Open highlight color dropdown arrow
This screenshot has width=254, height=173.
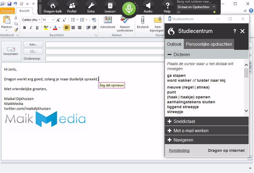click(50, 28)
